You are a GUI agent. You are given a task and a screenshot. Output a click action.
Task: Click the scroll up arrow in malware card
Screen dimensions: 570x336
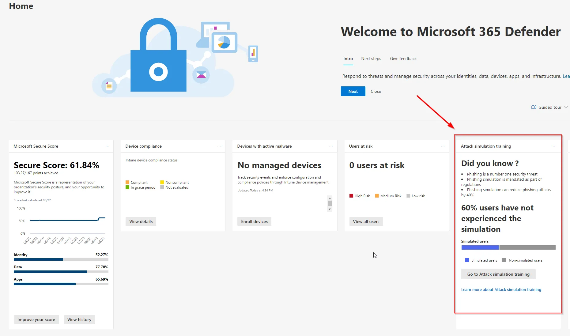click(x=330, y=198)
